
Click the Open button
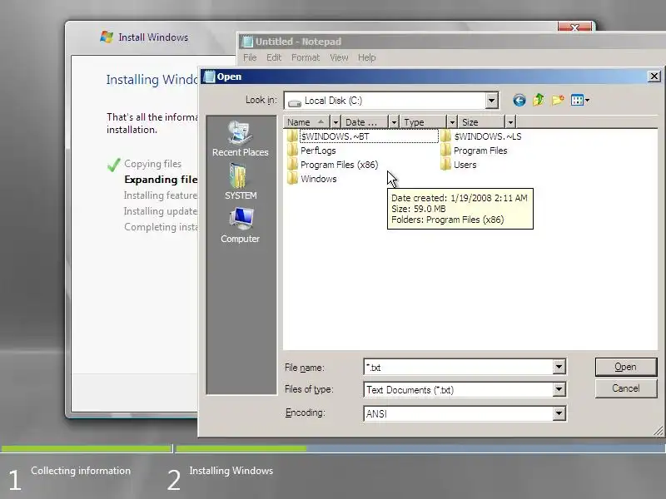(x=626, y=367)
